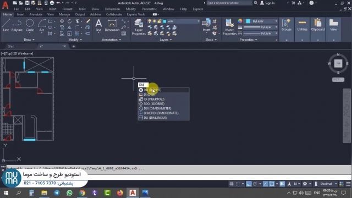
Task: Expand the Annotation panel
Action: [x=112, y=40]
